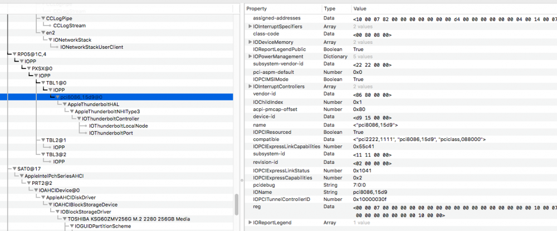This screenshot has width=557, height=231.
Task: Select the IOPCITunnelControllerID property row
Action: 281,199
